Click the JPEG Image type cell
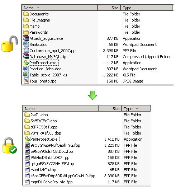 133,81
